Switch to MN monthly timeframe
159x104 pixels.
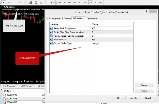pos(101,3)
